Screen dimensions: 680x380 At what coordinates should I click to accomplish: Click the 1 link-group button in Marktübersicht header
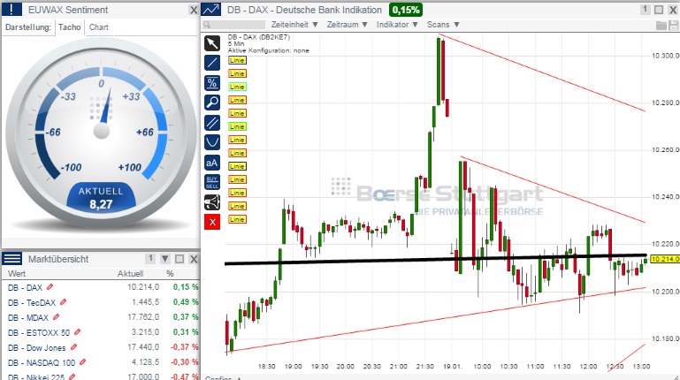(x=150, y=259)
